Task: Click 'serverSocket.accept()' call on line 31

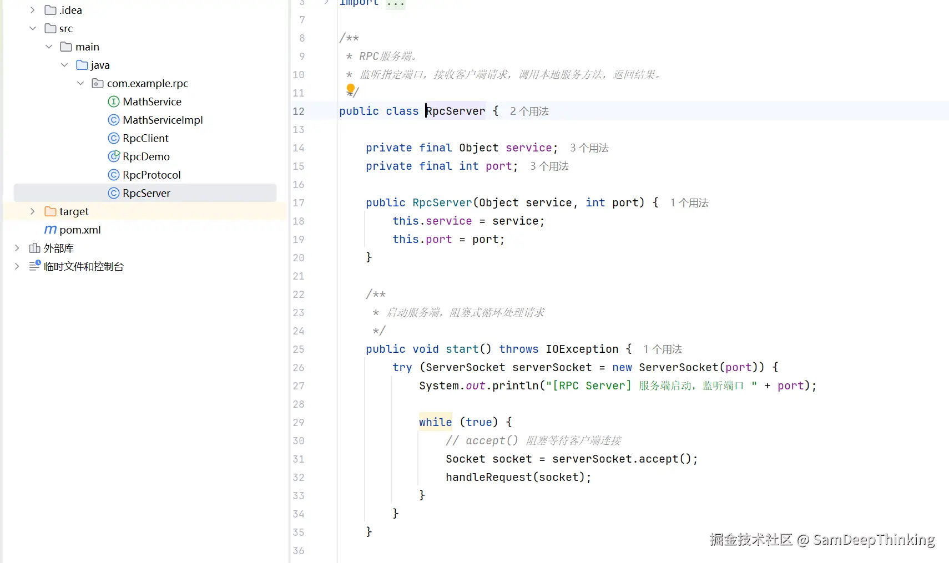Action: [x=622, y=459]
